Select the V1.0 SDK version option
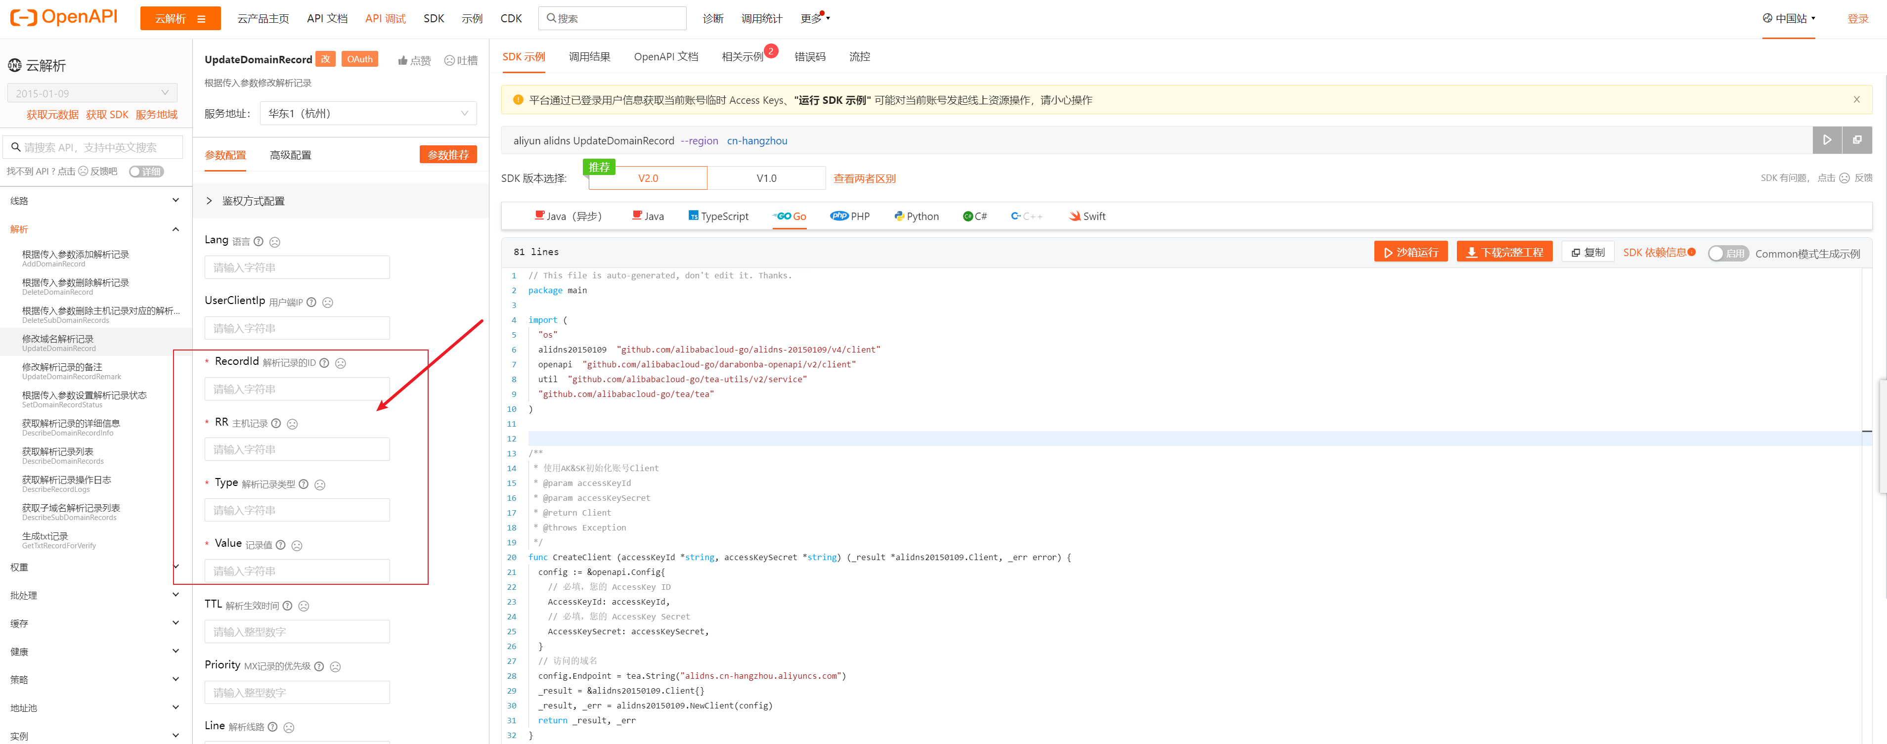This screenshot has width=1887, height=744. 766,178
